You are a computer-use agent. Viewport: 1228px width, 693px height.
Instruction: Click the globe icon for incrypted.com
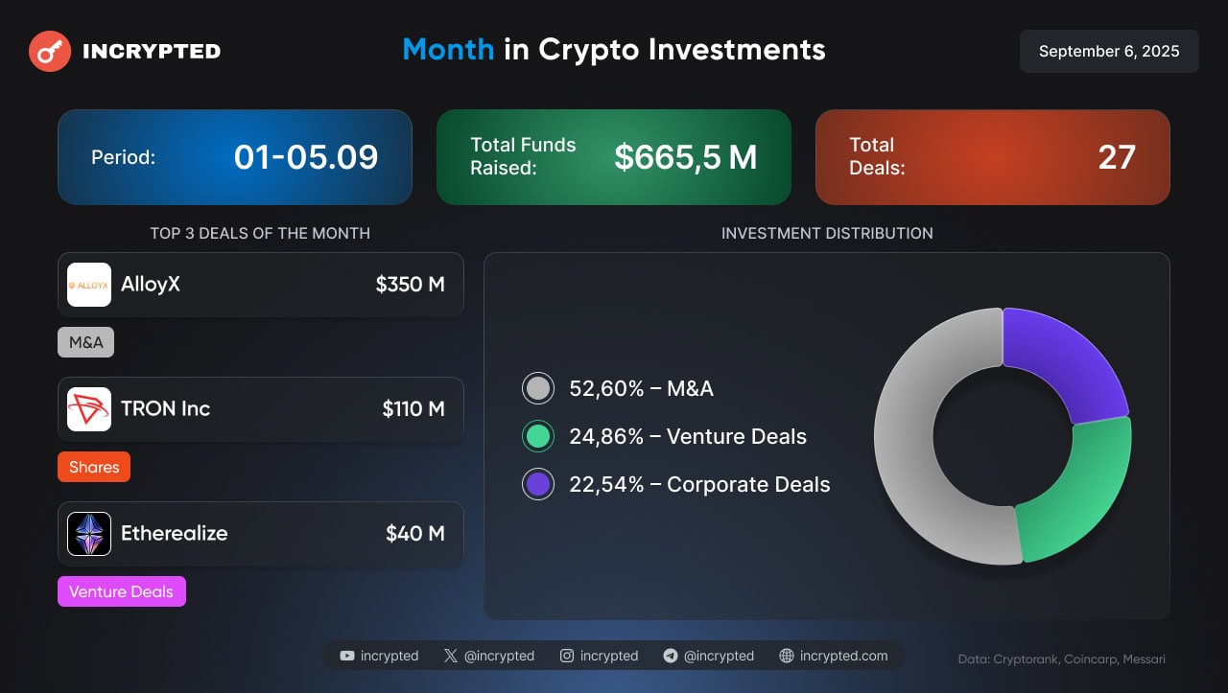click(787, 656)
